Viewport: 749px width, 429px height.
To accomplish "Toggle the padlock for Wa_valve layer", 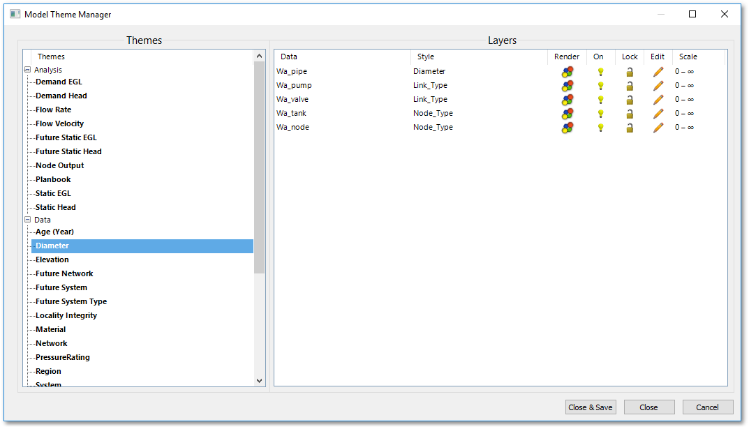I will [630, 100].
